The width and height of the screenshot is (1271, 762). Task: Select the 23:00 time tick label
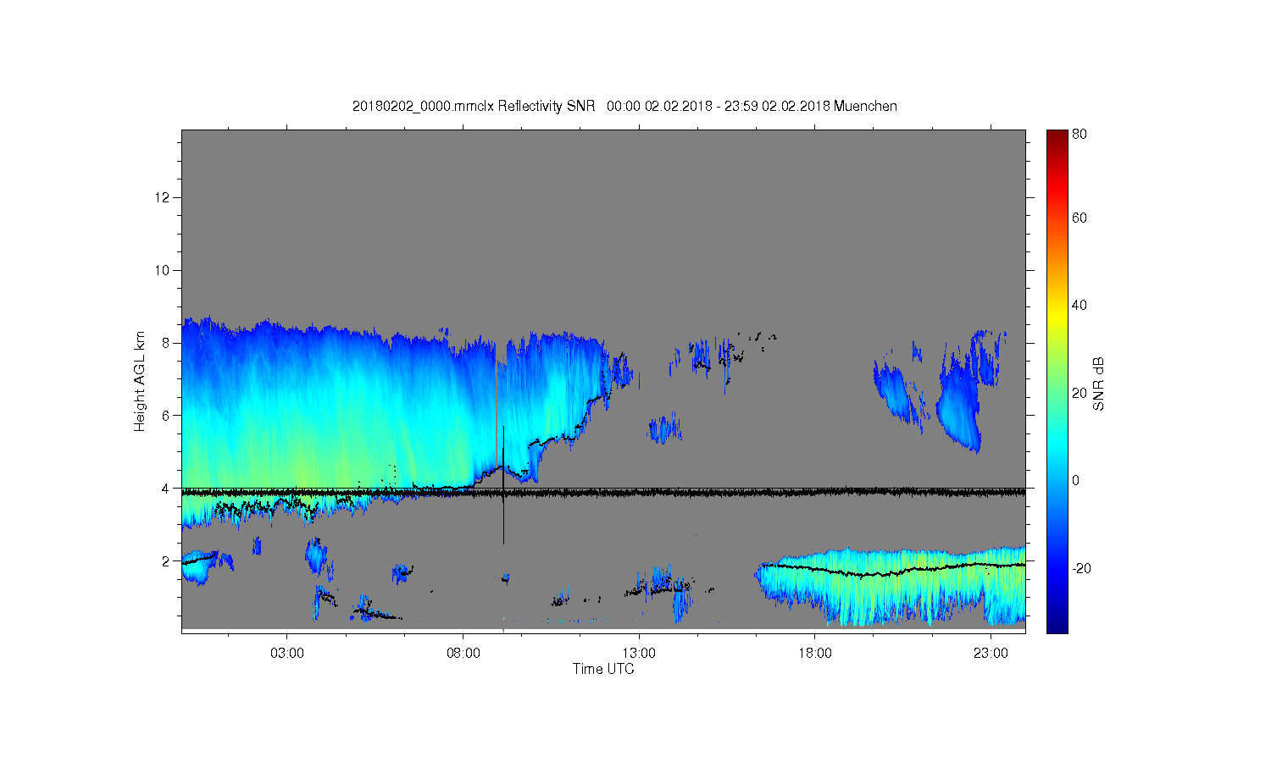(x=991, y=653)
